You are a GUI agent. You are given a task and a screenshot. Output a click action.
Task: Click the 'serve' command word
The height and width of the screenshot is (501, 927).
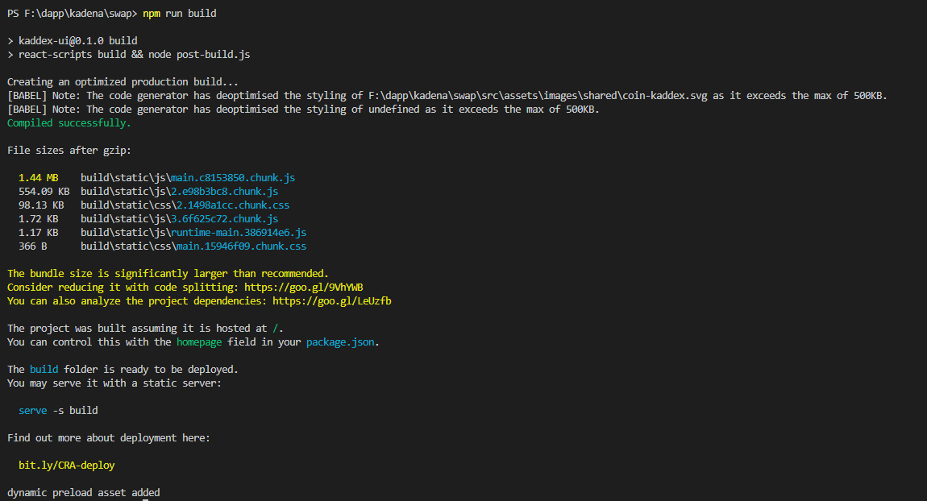pyautogui.click(x=32, y=410)
